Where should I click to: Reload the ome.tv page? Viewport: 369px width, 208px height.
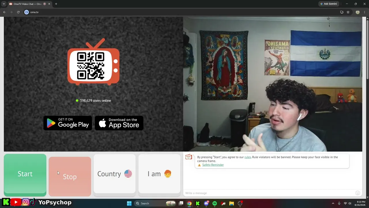[x=18, y=12]
